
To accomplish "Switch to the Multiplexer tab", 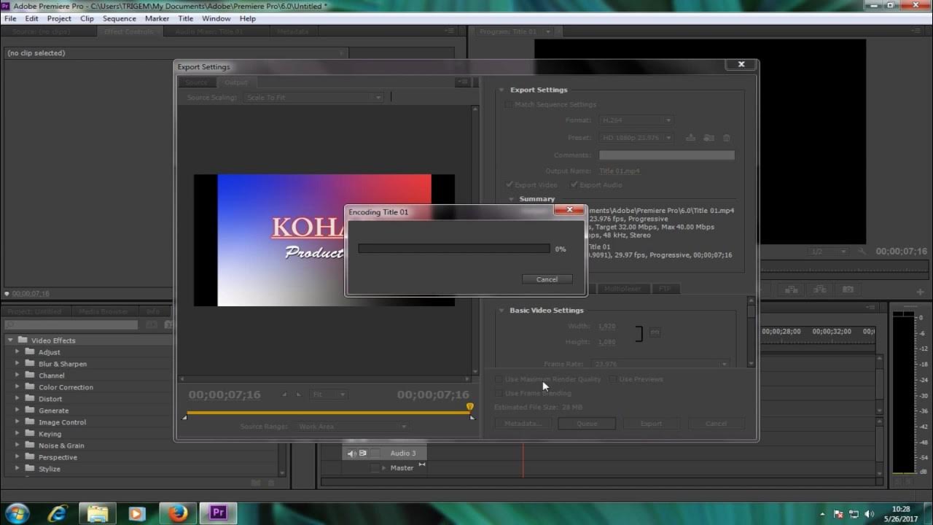I will pos(622,289).
